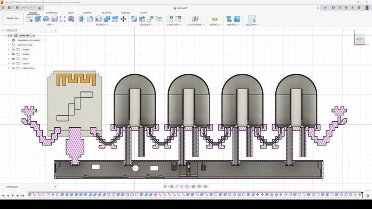Click the insert image icon under INSERISCI
This screenshot has width=372, height=209.
237,19
